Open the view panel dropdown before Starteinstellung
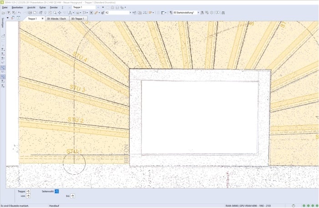 pyautogui.click(x=165, y=13)
